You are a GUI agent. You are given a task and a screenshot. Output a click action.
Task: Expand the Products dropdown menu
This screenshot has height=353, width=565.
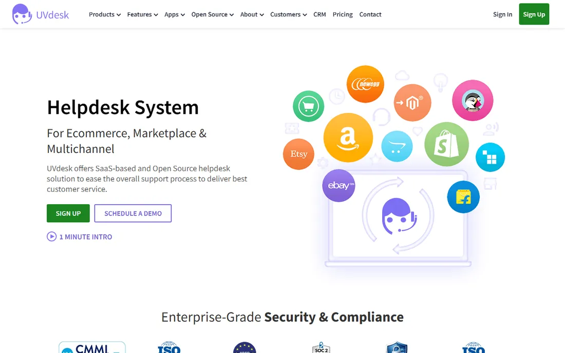[x=104, y=14]
